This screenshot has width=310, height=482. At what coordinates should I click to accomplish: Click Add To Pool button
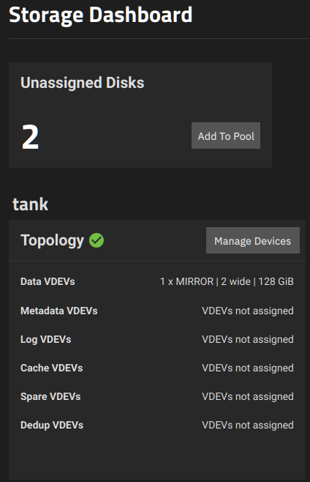click(226, 136)
